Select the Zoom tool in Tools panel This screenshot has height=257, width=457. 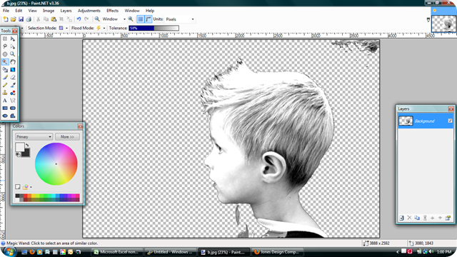pyautogui.click(x=13, y=54)
